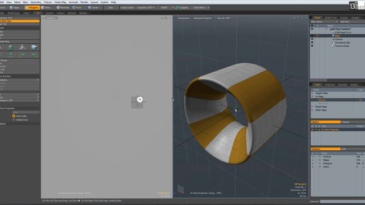The height and width of the screenshot is (205, 365).
Task: Expand Other Maps list
Action: coord(313,110)
